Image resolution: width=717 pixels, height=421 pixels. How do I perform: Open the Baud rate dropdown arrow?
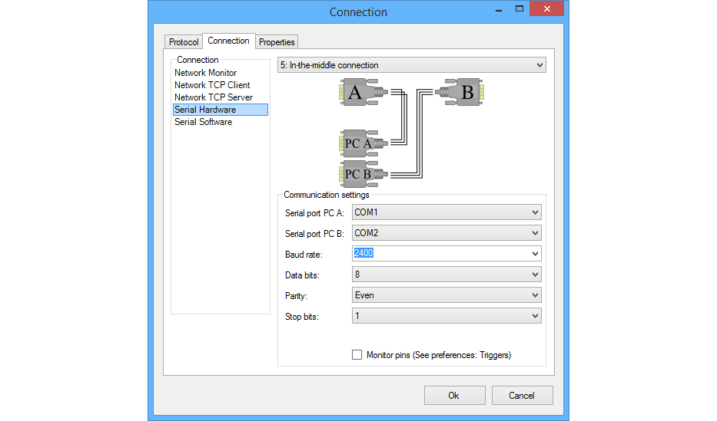pos(535,254)
